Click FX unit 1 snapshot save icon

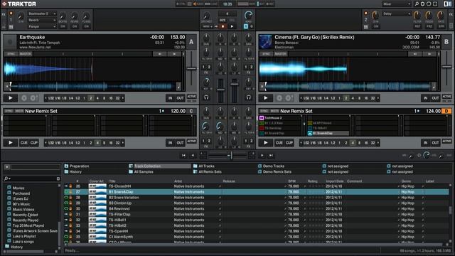click(11, 27)
